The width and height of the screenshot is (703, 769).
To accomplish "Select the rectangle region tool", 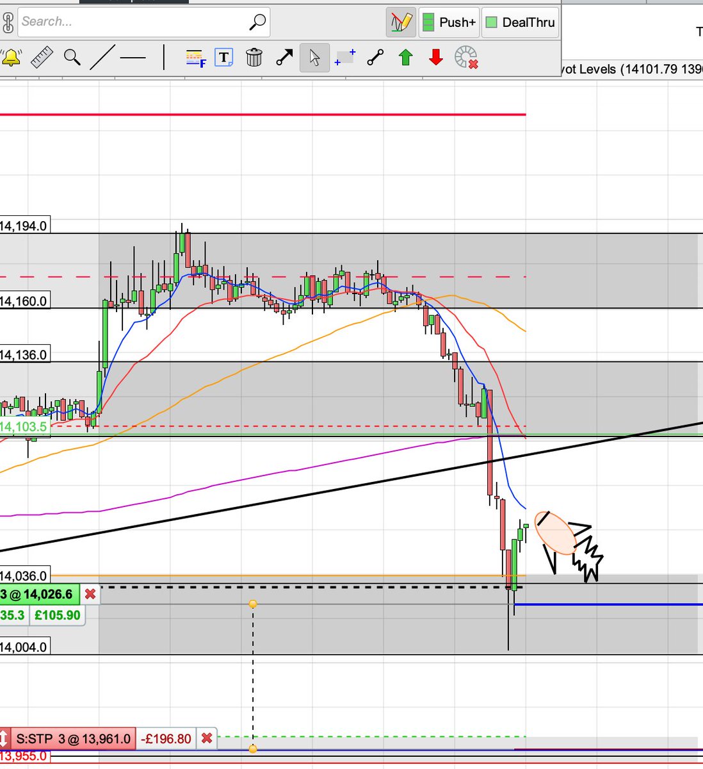I will [344, 58].
